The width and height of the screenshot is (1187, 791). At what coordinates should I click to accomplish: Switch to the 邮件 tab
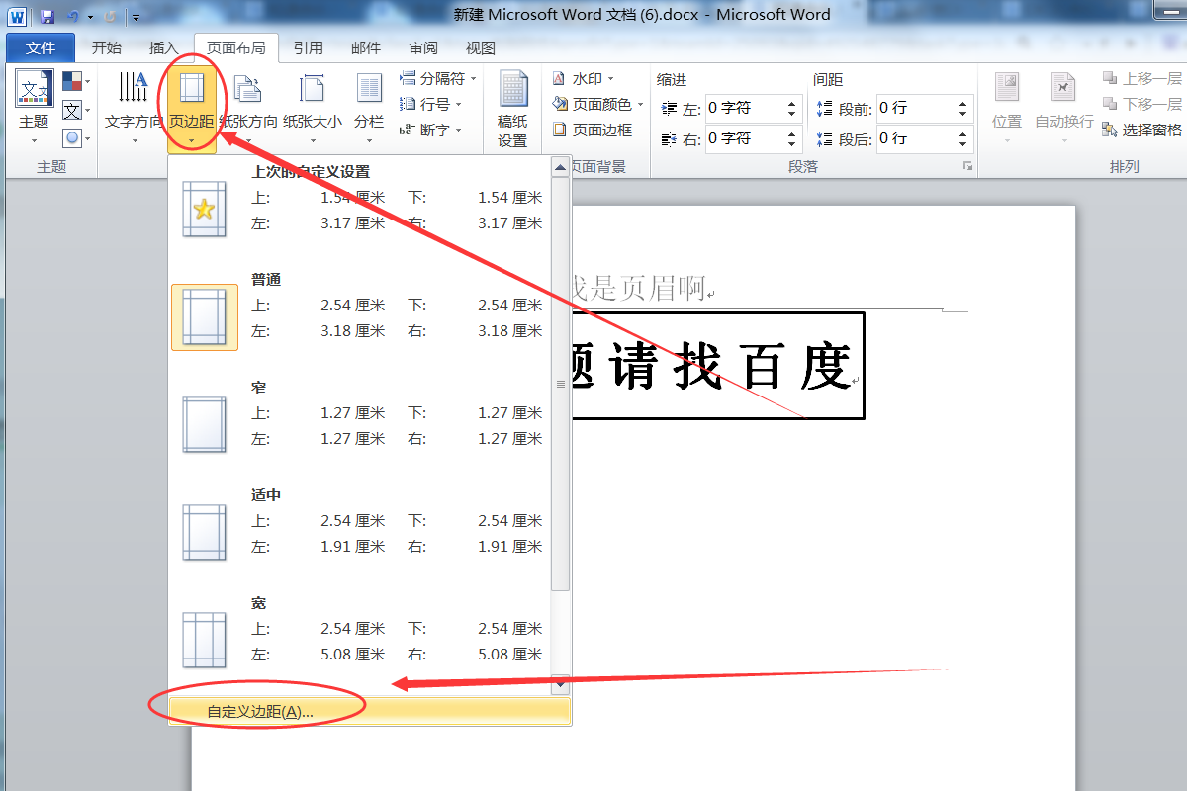point(366,47)
